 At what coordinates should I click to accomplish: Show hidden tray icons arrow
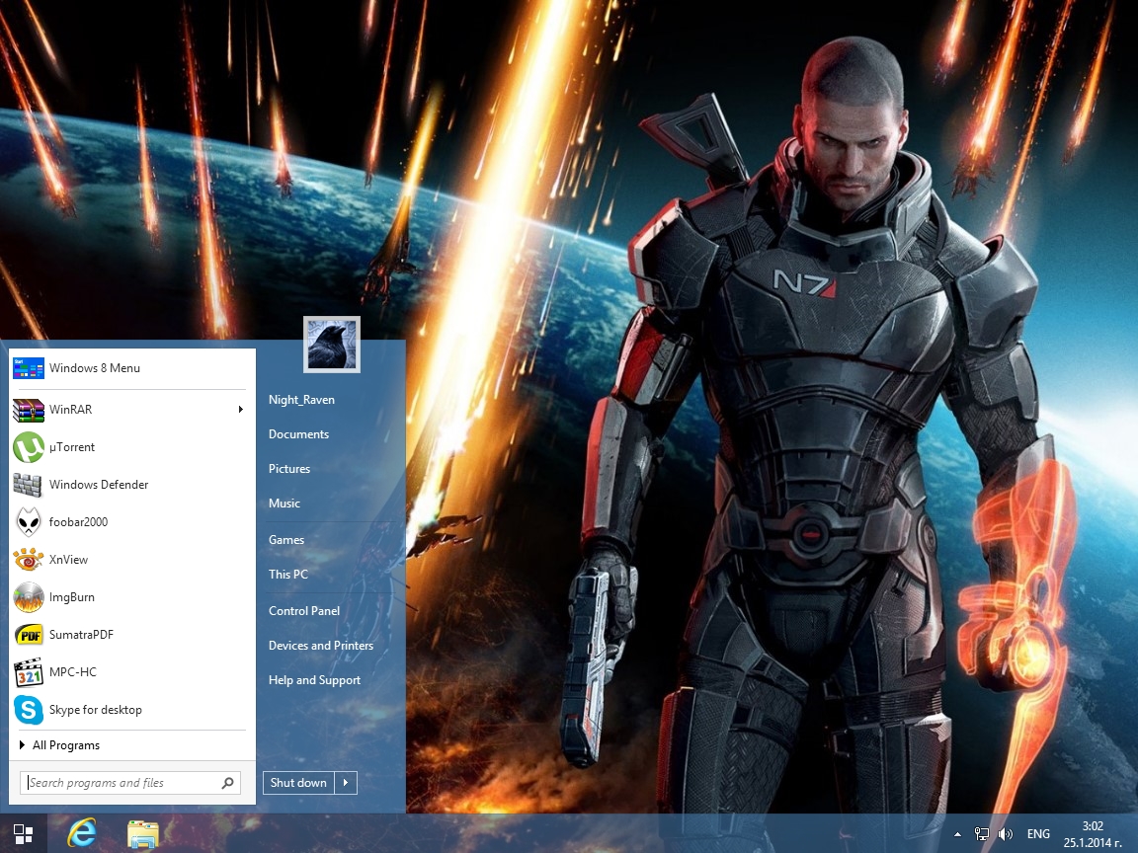(x=957, y=835)
